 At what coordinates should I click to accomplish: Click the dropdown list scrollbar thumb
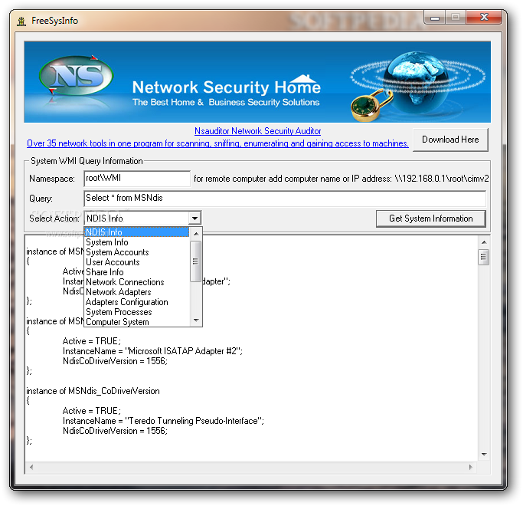(x=196, y=261)
